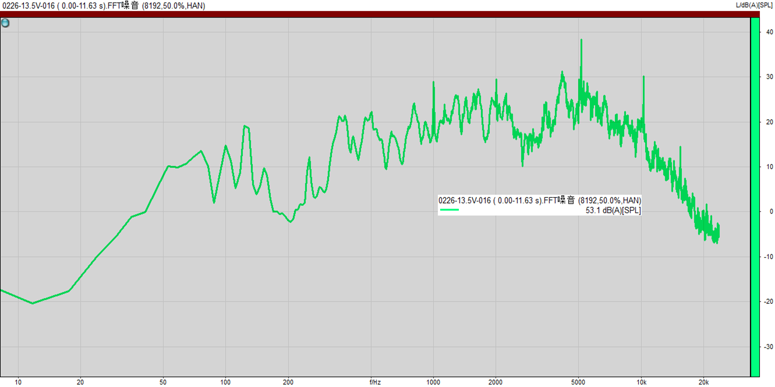Click the tallest spectrum peak near 5000 Hz
This screenshot has height=387, width=775.
[x=581, y=41]
